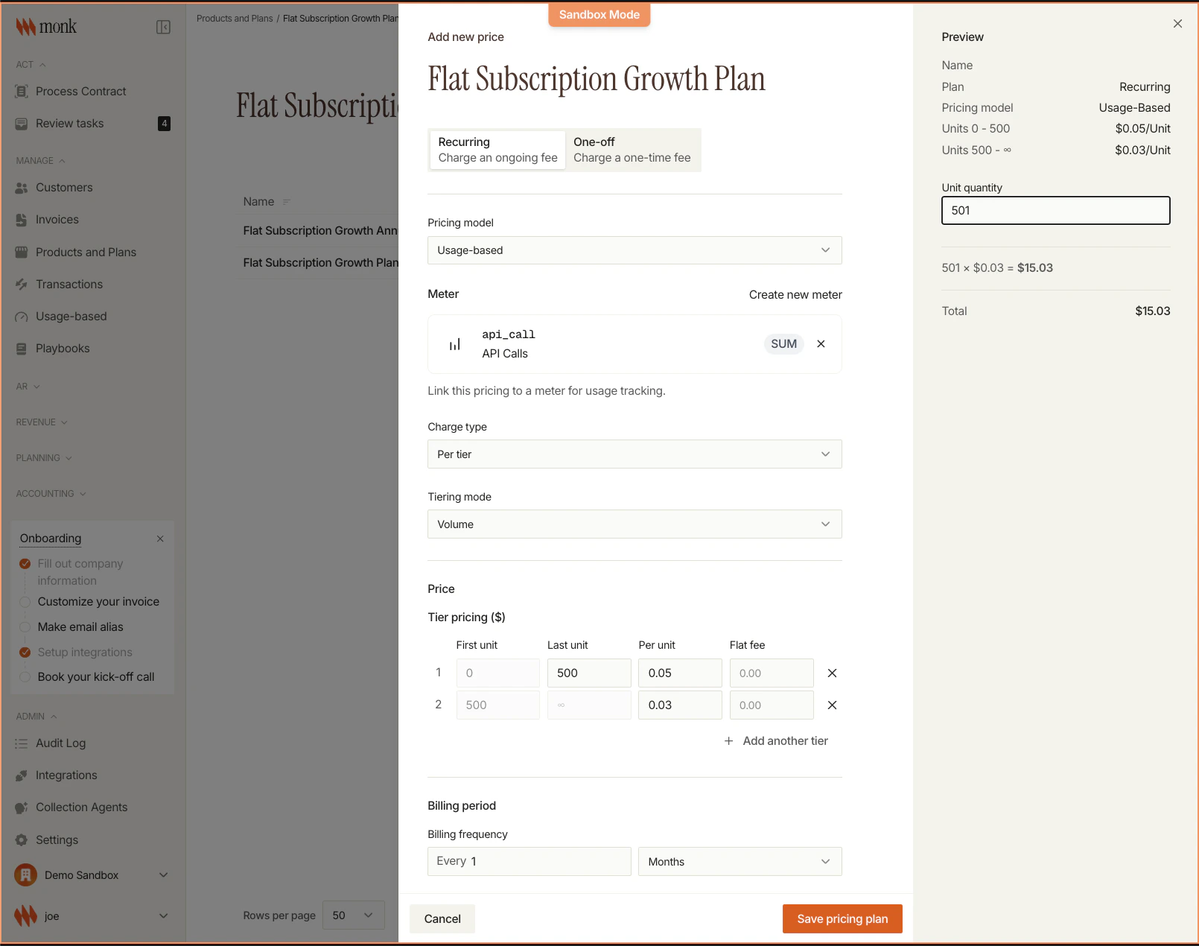Check Book your kick-off call task
This screenshot has width=1199, height=946.
pyautogui.click(x=25, y=676)
